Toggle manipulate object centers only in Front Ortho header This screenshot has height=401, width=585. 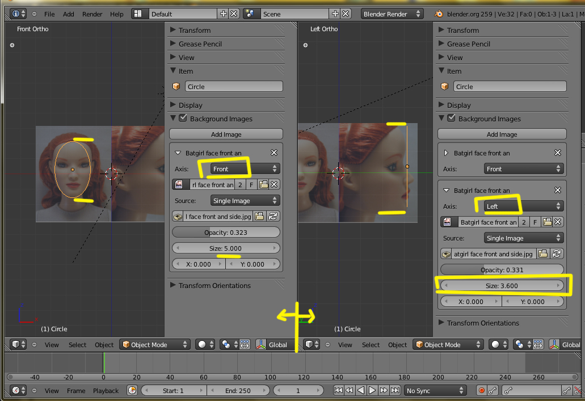245,344
